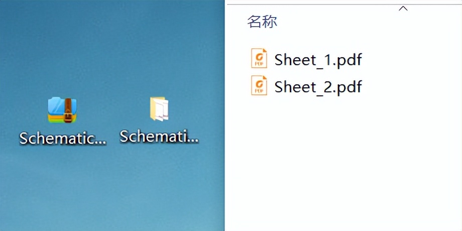Select the Sheet_2.pdf filename text
This screenshot has width=462, height=231.
(x=318, y=87)
